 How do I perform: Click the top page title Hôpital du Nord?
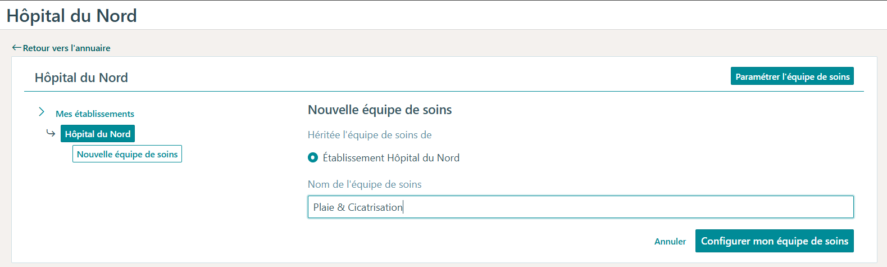[x=72, y=15]
